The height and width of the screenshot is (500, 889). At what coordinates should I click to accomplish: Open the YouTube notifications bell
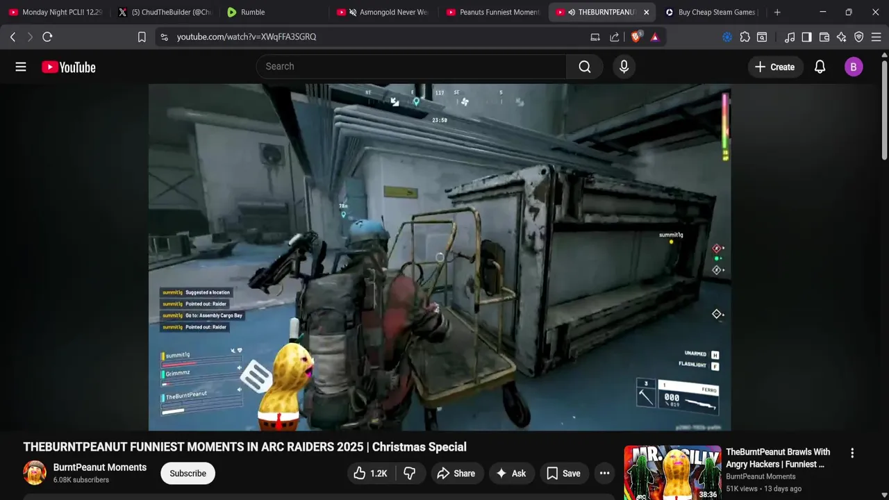click(x=820, y=67)
